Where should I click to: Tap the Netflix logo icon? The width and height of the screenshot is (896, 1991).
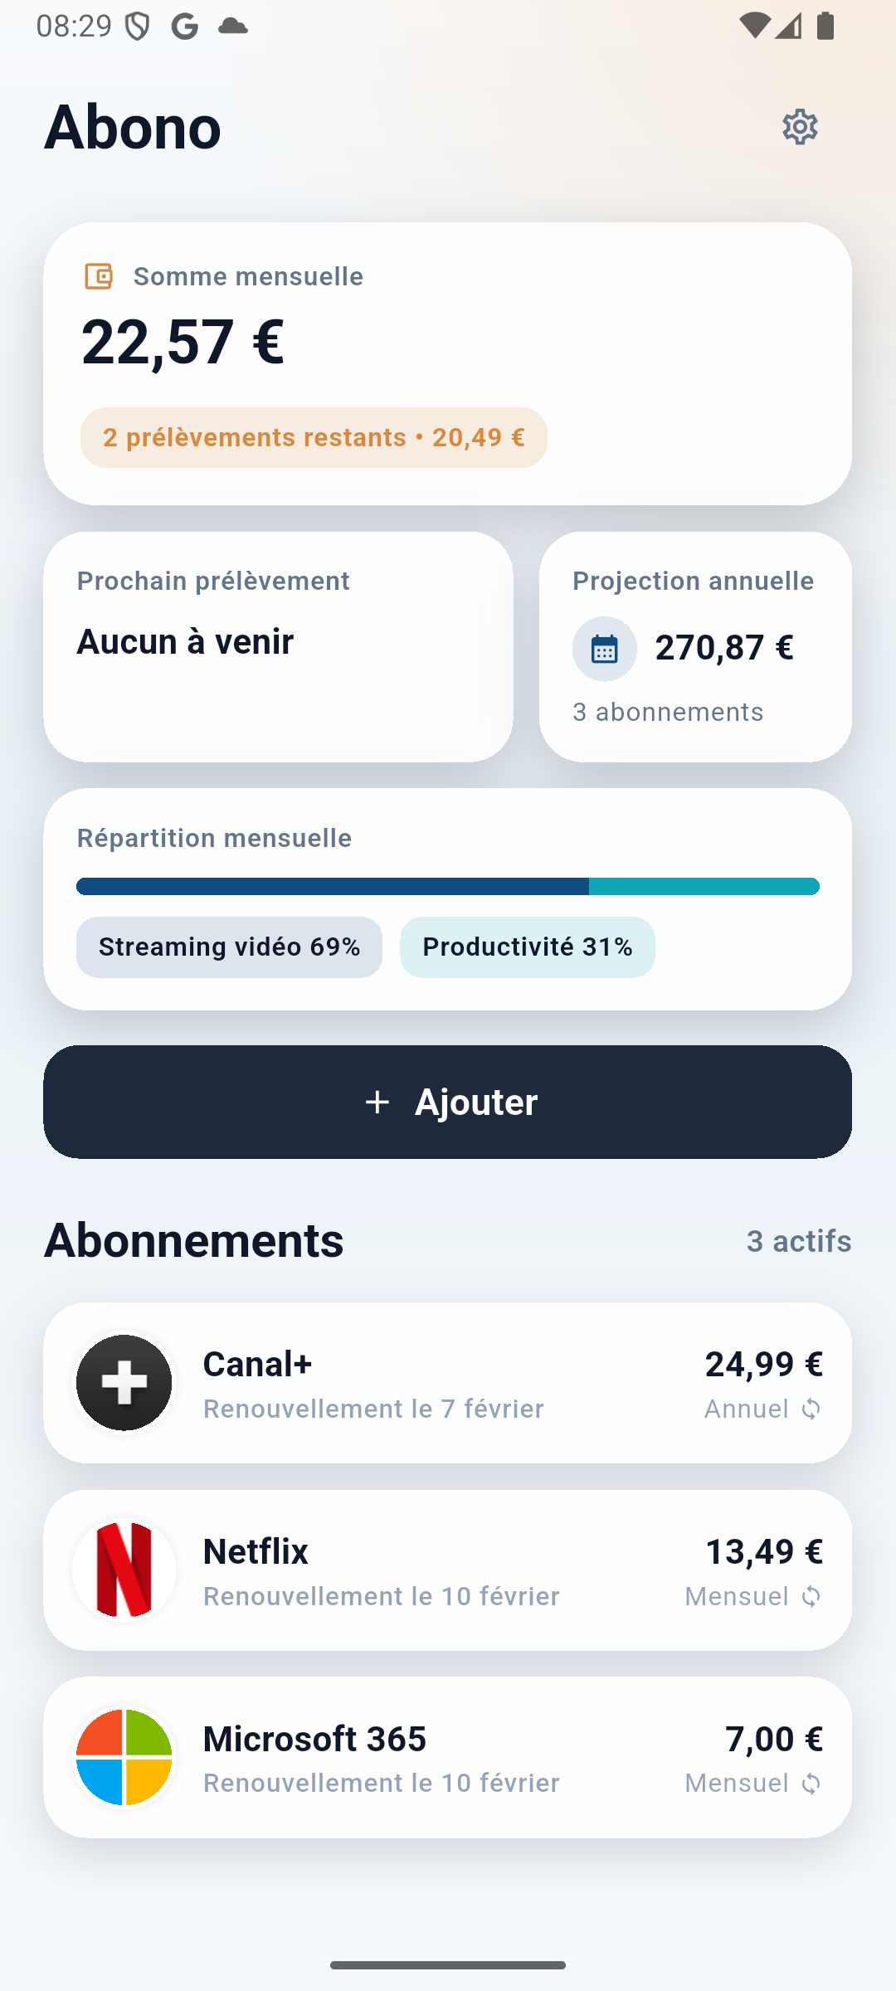click(x=124, y=1570)
